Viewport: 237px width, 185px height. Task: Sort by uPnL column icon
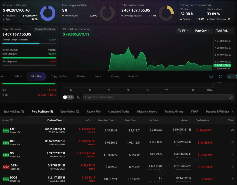click(x=93, y=120)
